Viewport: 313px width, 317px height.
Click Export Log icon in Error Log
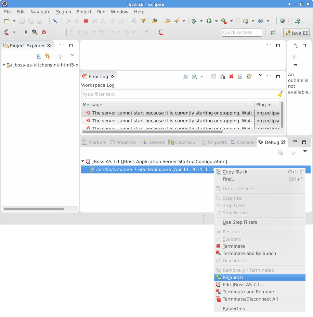click(186, 76)
